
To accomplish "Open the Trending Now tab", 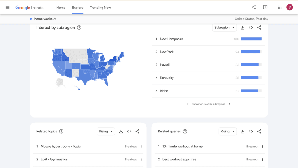I will click(x=100, y=8).
